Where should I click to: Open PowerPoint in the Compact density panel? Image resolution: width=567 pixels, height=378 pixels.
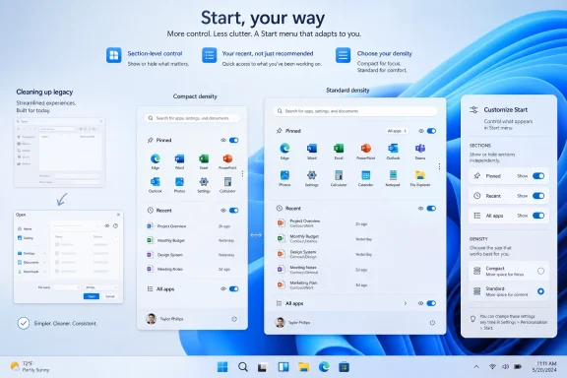227,158
